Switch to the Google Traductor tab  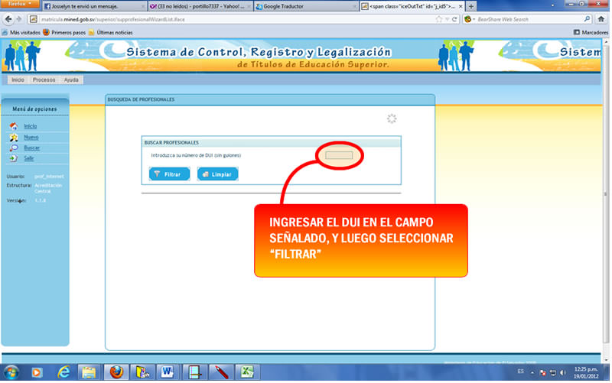pyautogui.click(x=306, y=6)
